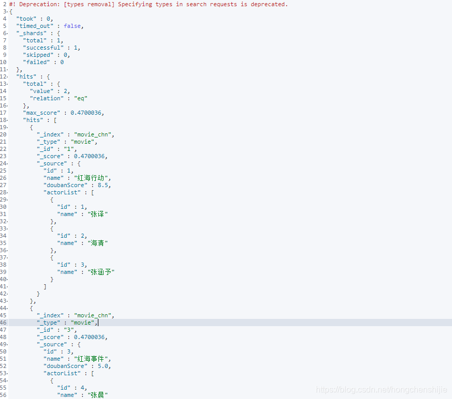Click the actor name "张晨"
Image resolution: width=452 pixels, height=399 pixels.
tap(98, 395)
